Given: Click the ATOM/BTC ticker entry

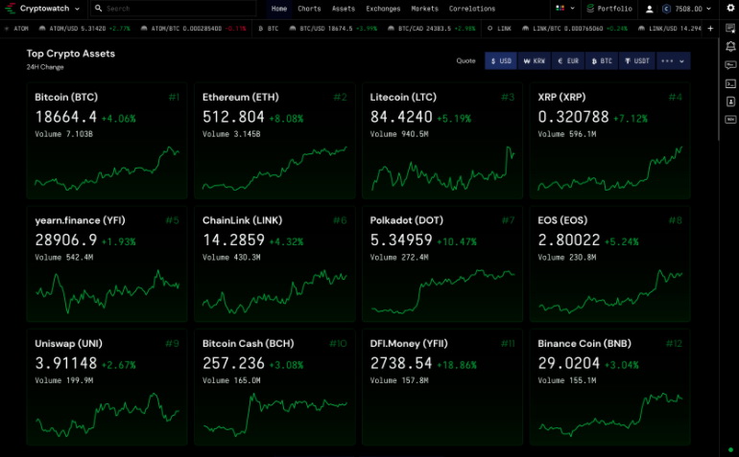Looking at the screenshot, I should click(x=193, y=28).
